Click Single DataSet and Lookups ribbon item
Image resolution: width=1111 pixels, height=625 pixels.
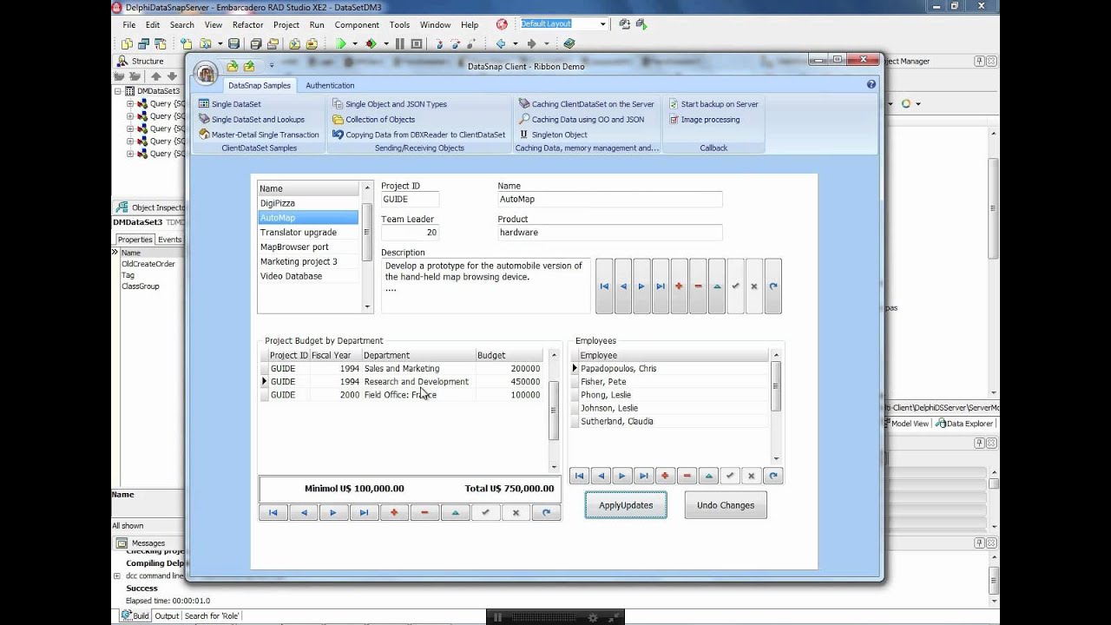point(252,120)
